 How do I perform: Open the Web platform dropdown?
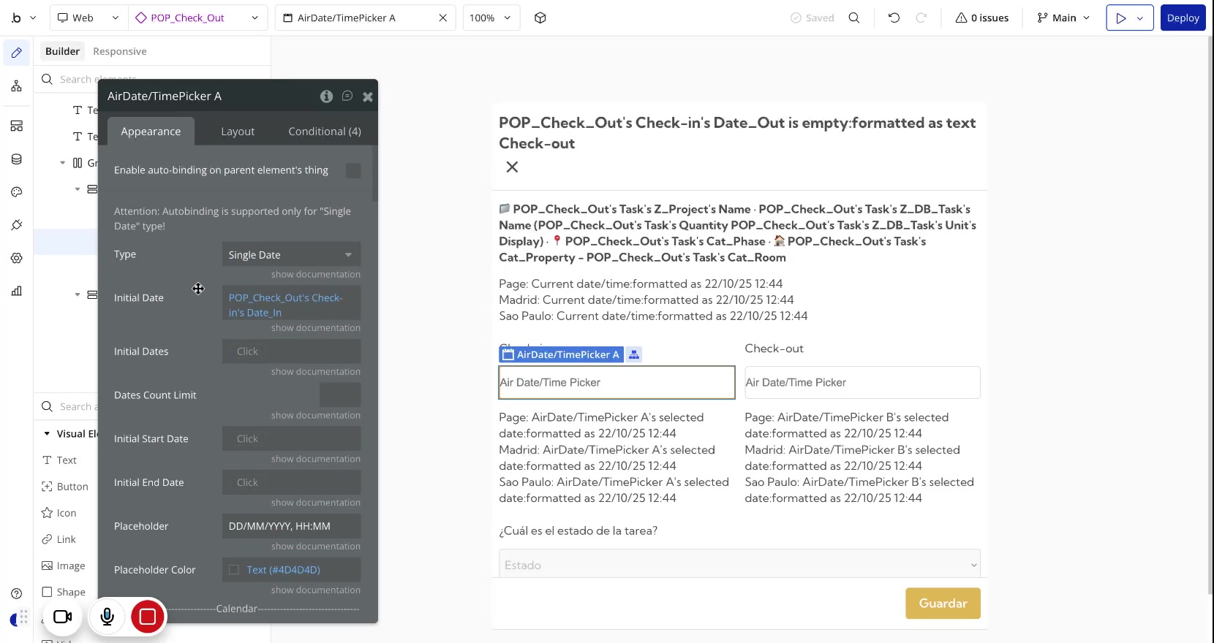[88, 18]
